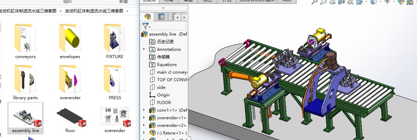Click the funnel filter icon above tree

tap(145, 26)
